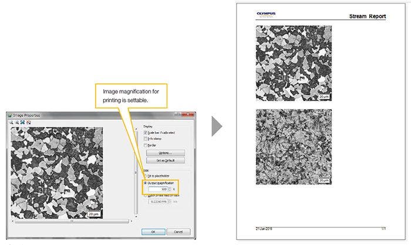
Task: Click the zoom out magnifier icon
Action: (16, 122)
